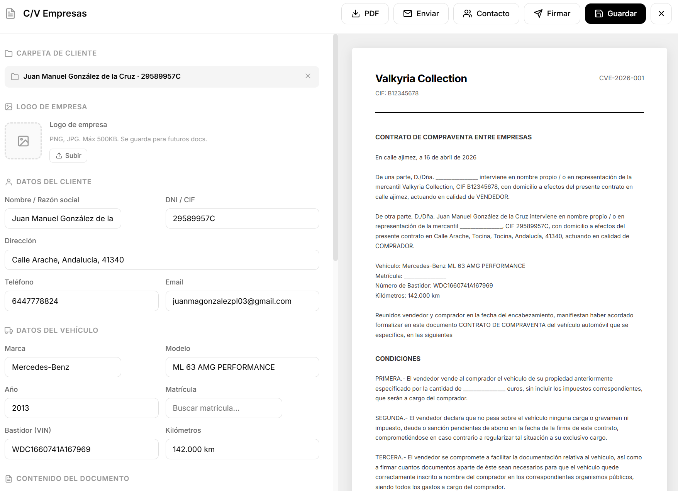678x491 pixels.
Task: Click the Marca field
Action: click(x=63, y=367)
